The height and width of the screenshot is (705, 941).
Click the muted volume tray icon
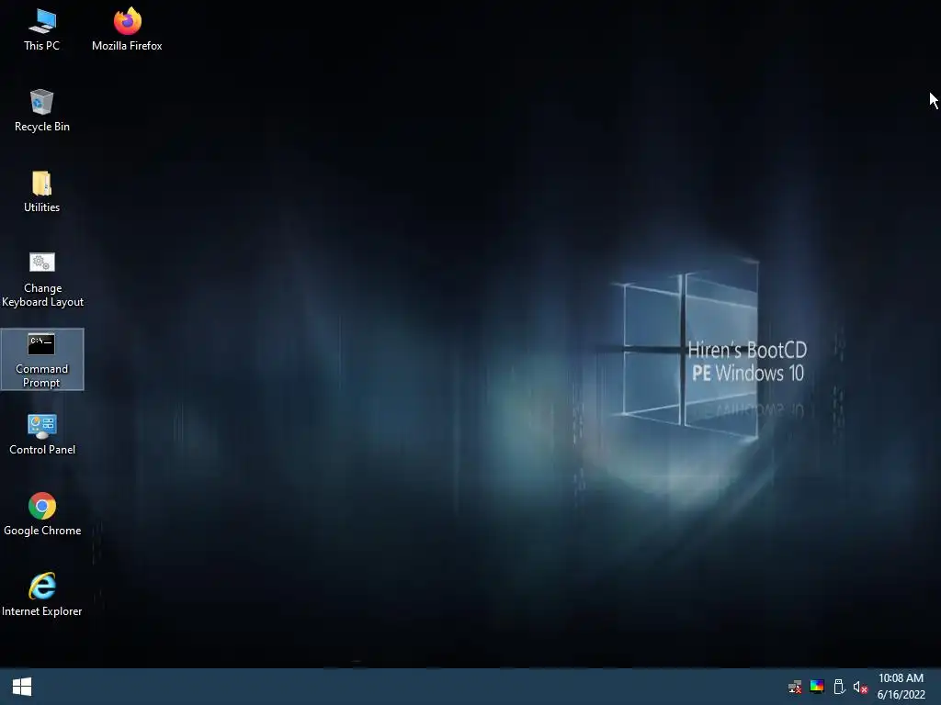click(860, 687)
